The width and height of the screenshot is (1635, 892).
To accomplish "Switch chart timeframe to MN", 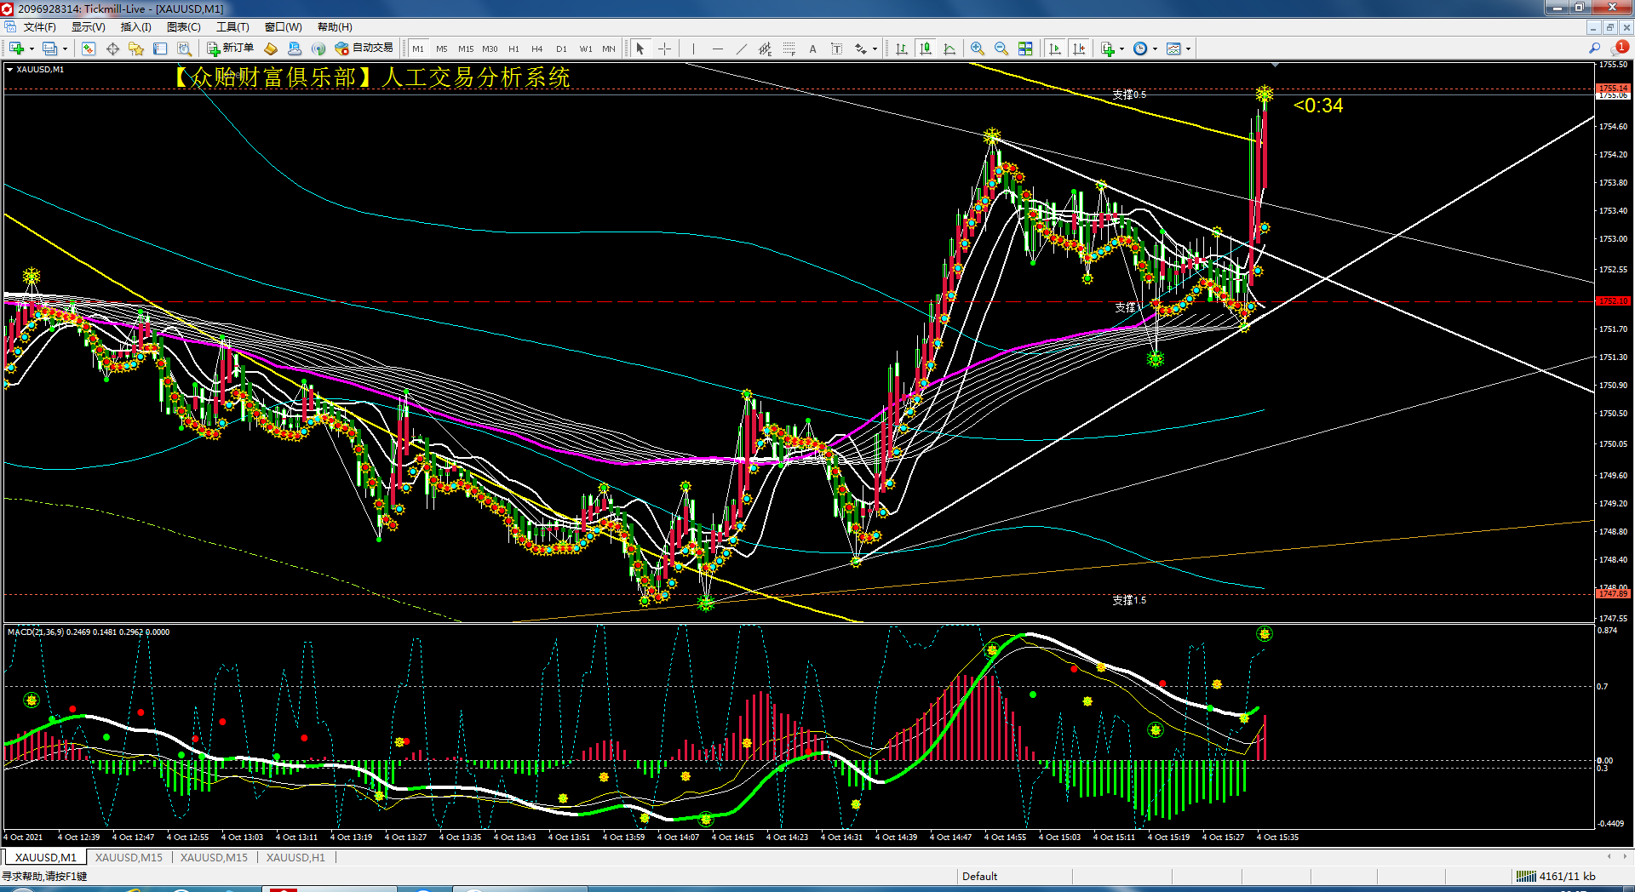I will [x=609, y=49].
